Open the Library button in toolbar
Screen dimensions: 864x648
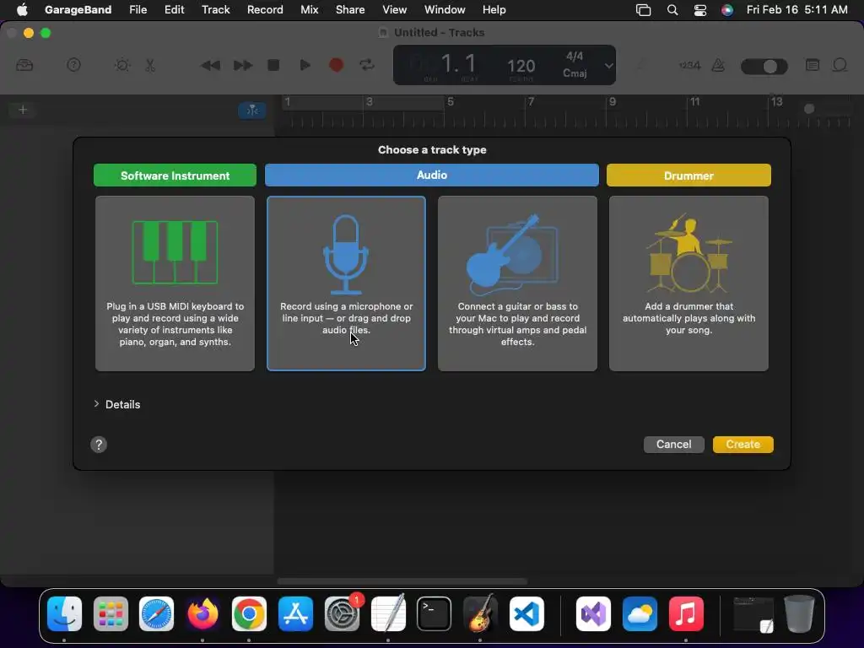coord(24,66)
